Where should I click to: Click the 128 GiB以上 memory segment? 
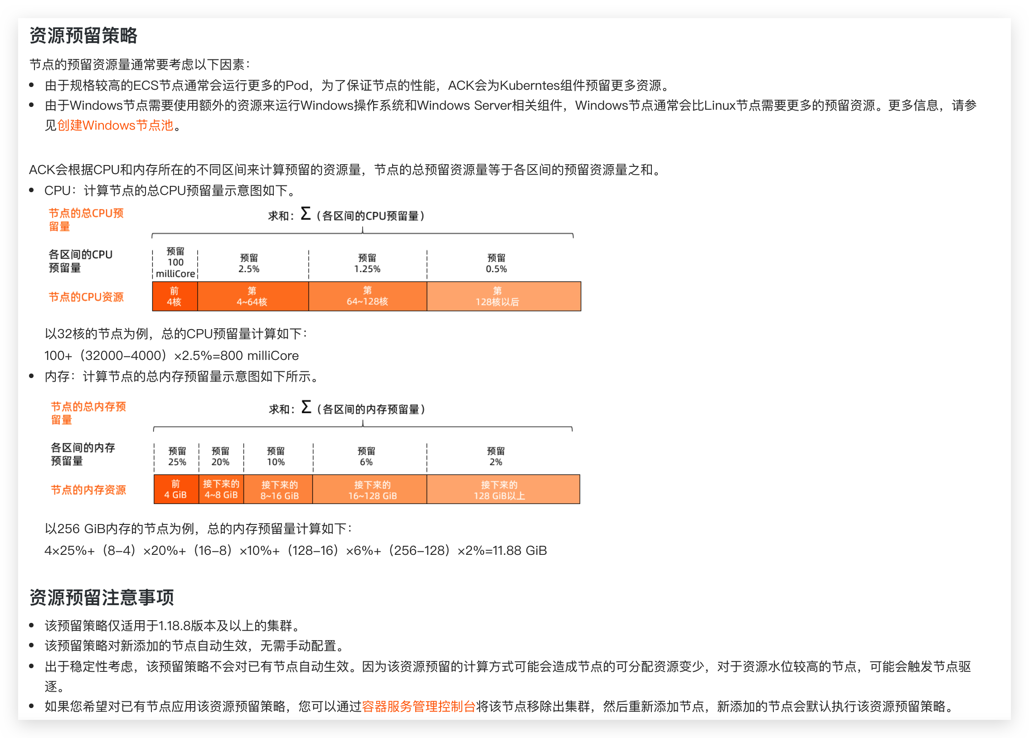(503, 489)
